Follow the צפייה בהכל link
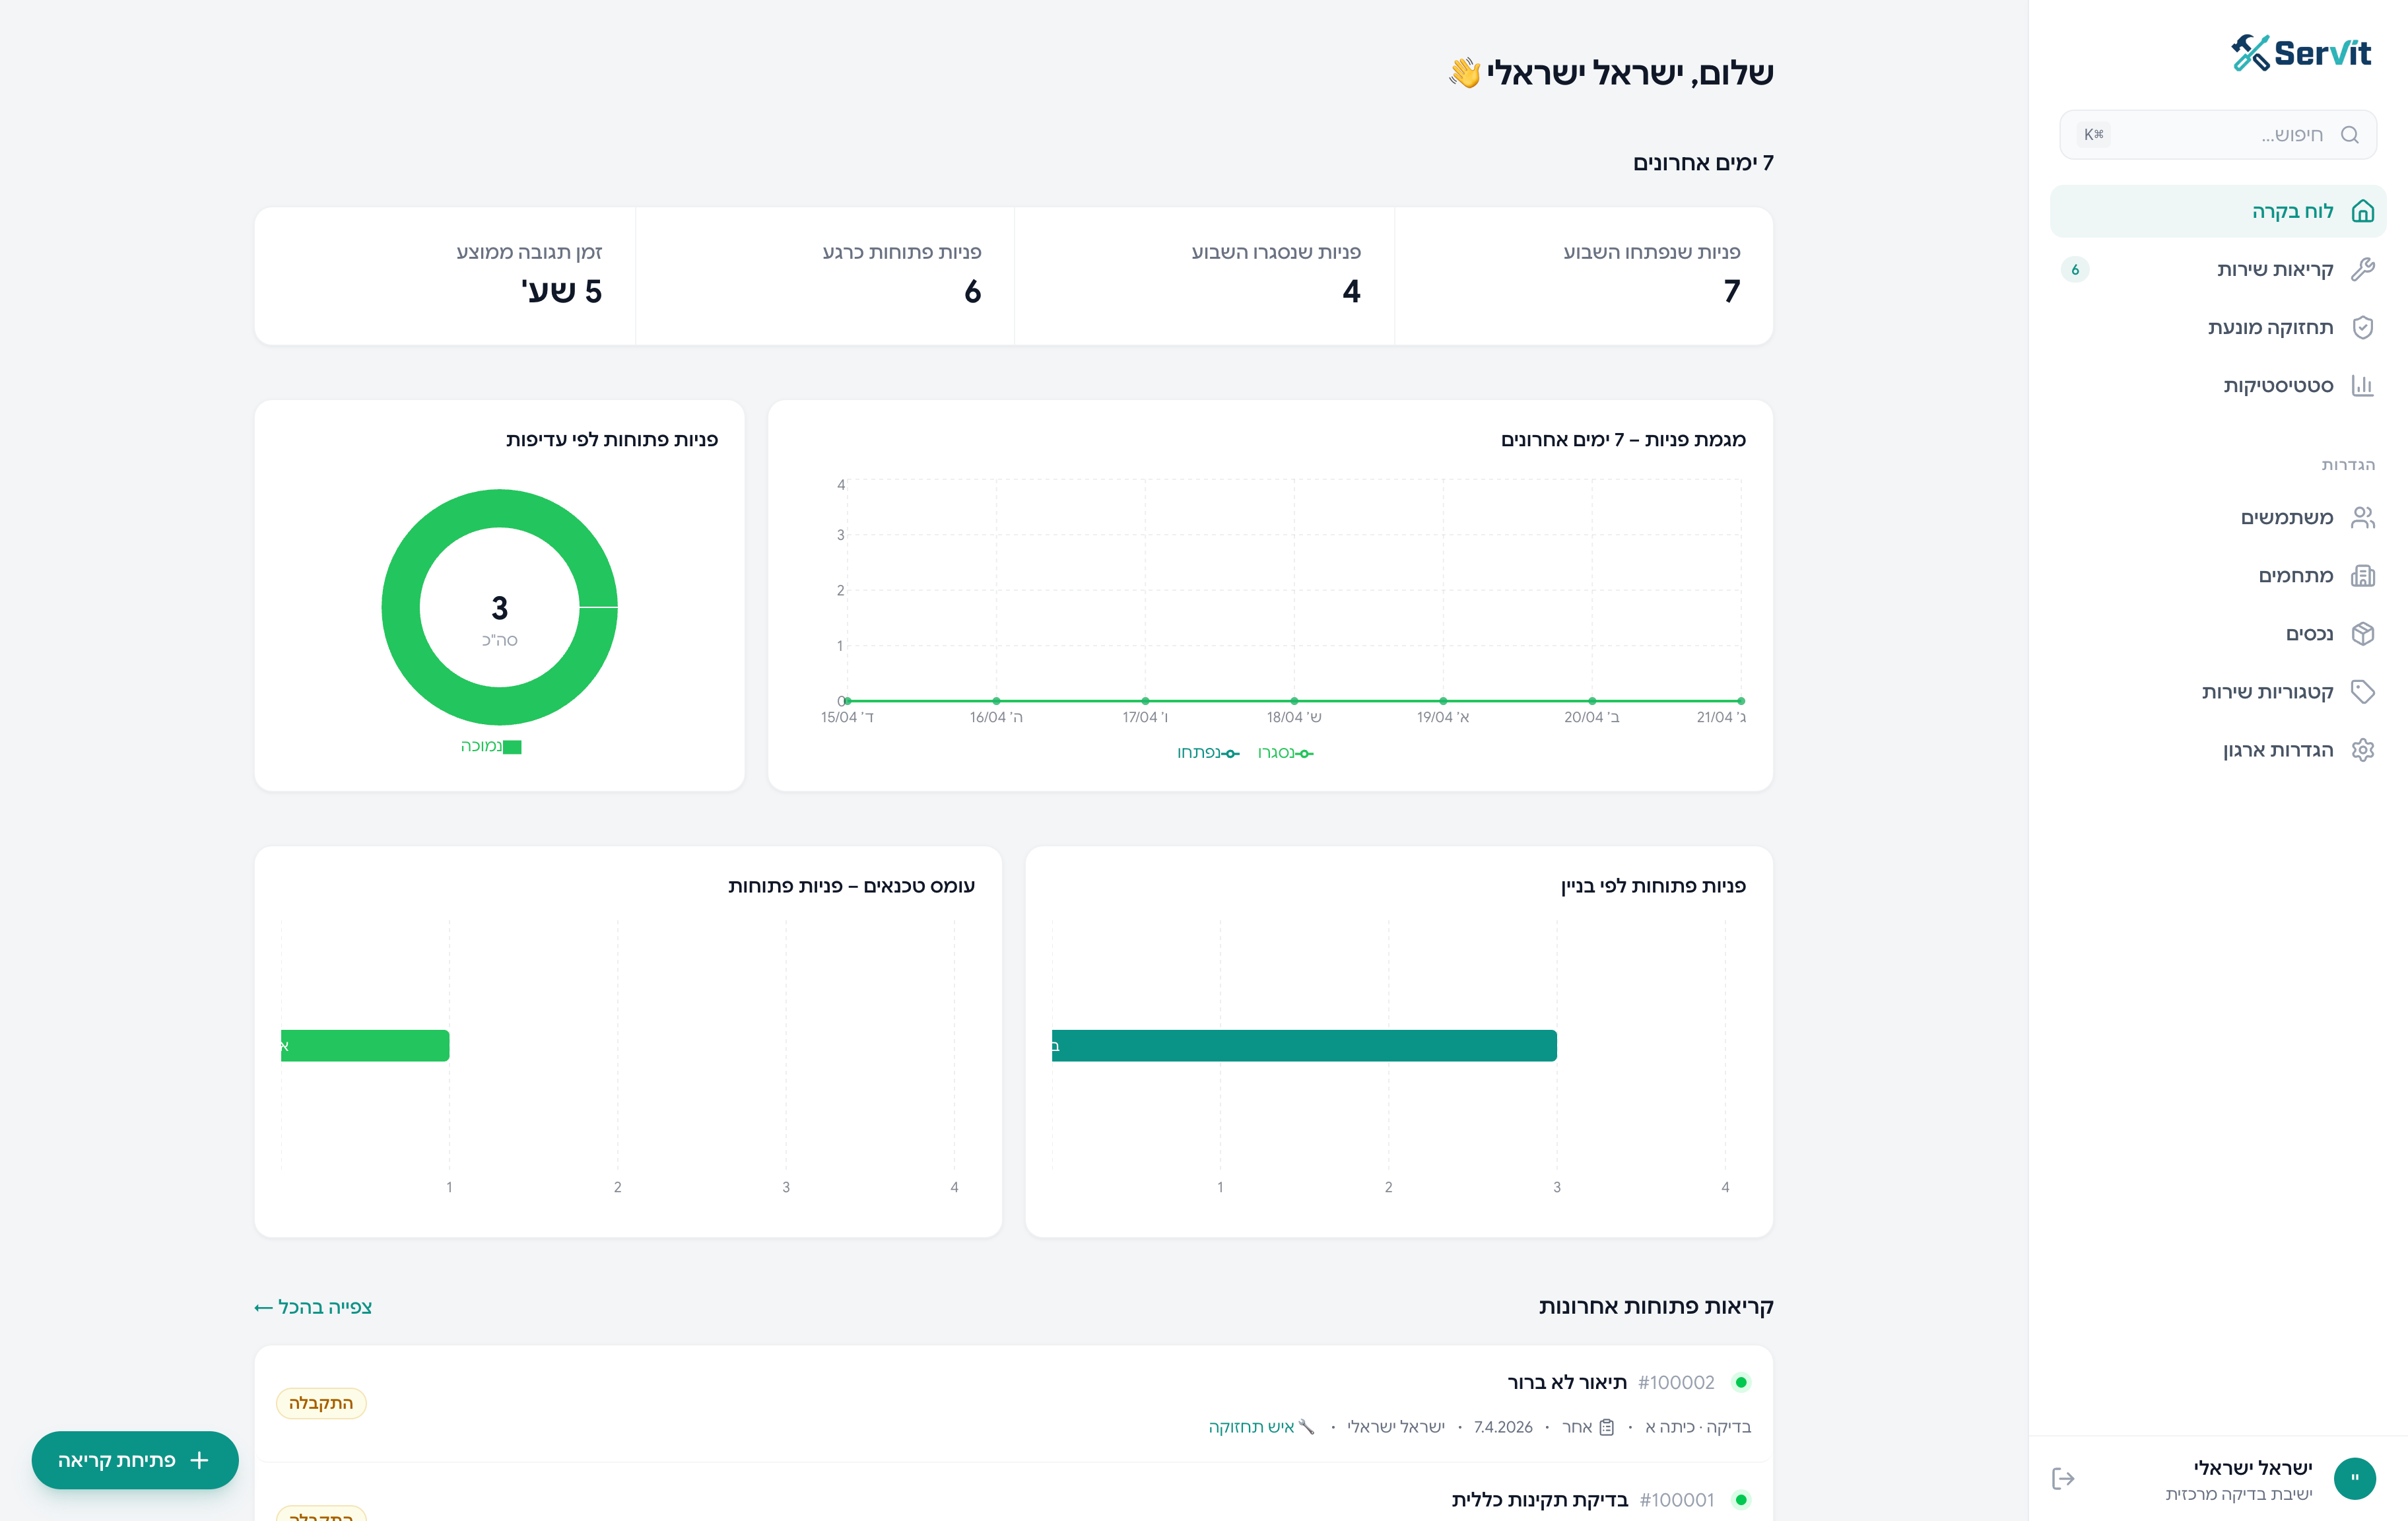 (x=313, y=1307)
